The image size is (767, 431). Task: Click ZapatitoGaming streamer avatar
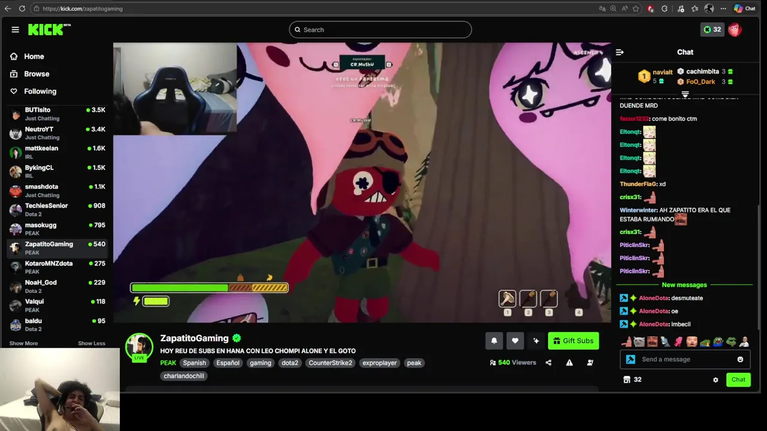coord(139,347)
